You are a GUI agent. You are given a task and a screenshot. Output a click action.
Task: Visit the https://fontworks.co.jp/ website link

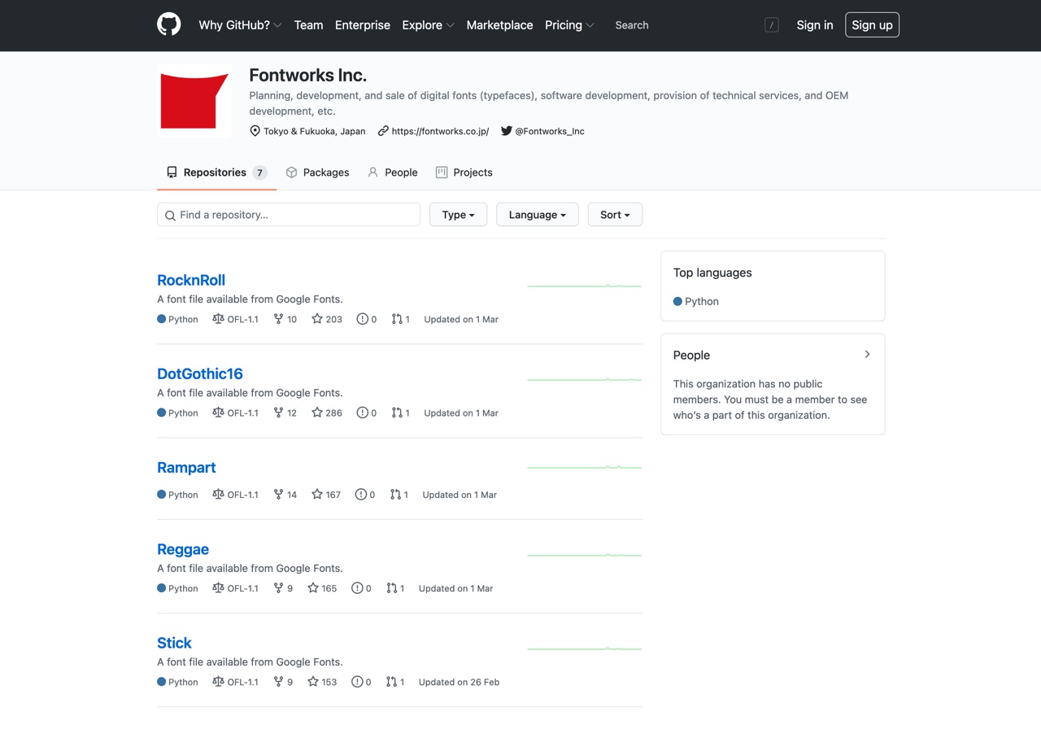click(x=440, y=131)
